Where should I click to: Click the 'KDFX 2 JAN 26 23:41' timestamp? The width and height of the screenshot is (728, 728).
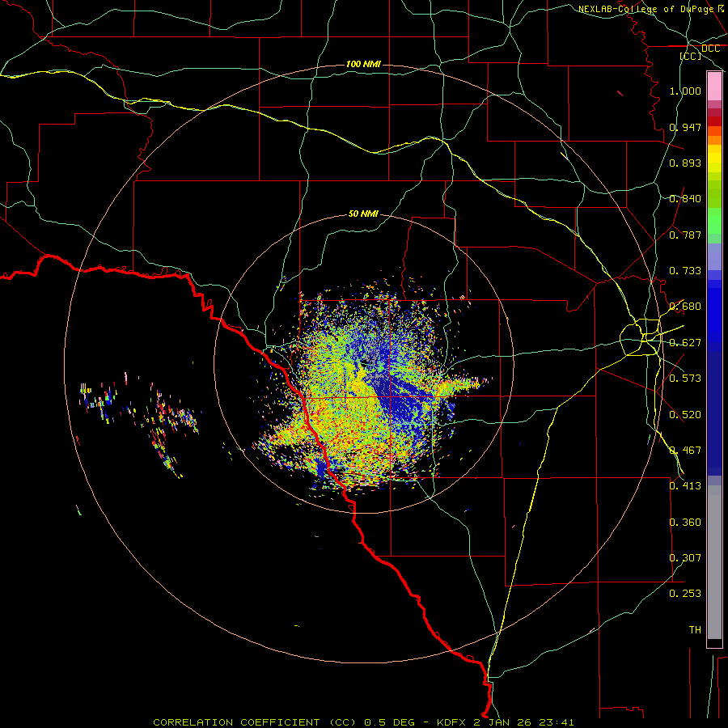506,722
